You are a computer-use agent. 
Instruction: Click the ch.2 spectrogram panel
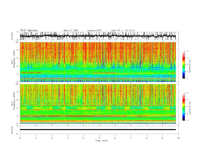98,104
